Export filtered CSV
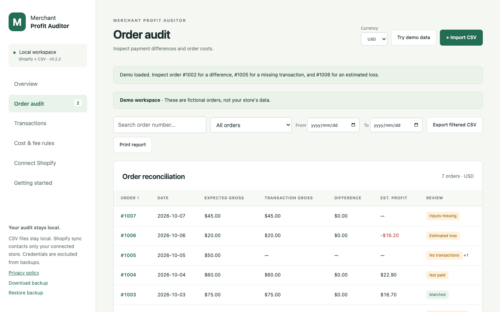The width and height of the screenshot is (500, 312). (455, 125)
